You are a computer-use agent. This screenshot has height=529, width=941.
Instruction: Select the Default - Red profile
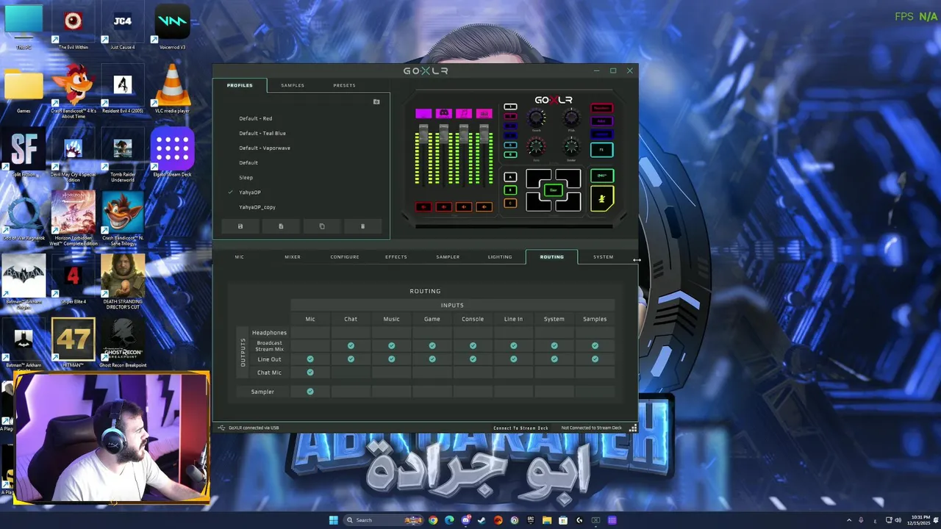tap(255, 118)
